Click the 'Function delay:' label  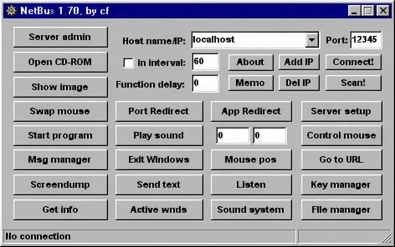click(x=150, y=84)
